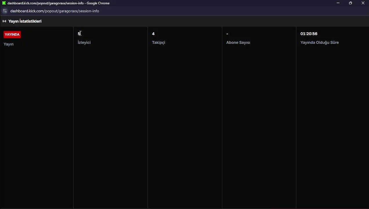This screenshot has height=209, width=369.
Task: Minimize the Chrome popout window
Action: click(338, 3)
